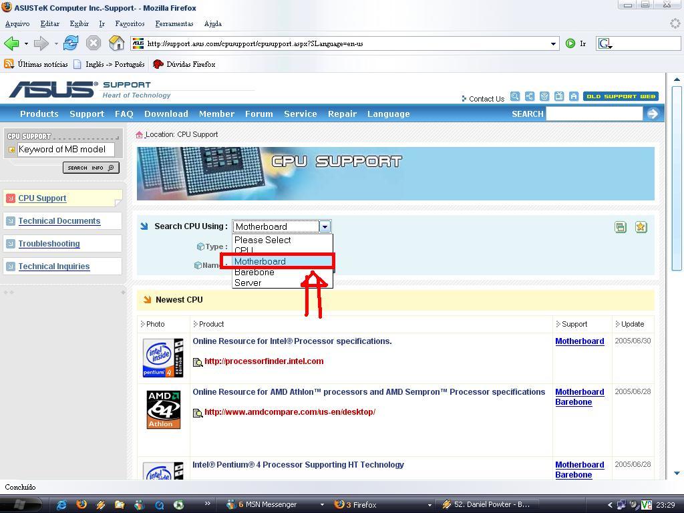Click the Forward arrow button
The height and width of the screenshot is (513, 684).
(41, 43)
